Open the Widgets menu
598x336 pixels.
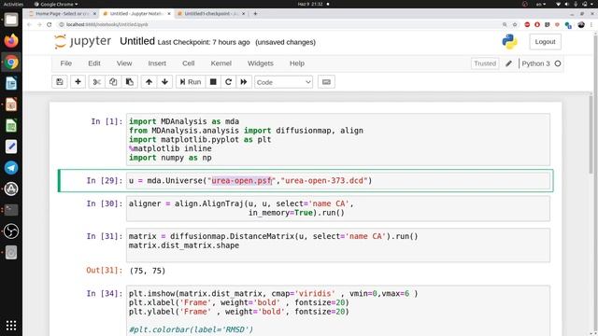coord(261,63)
